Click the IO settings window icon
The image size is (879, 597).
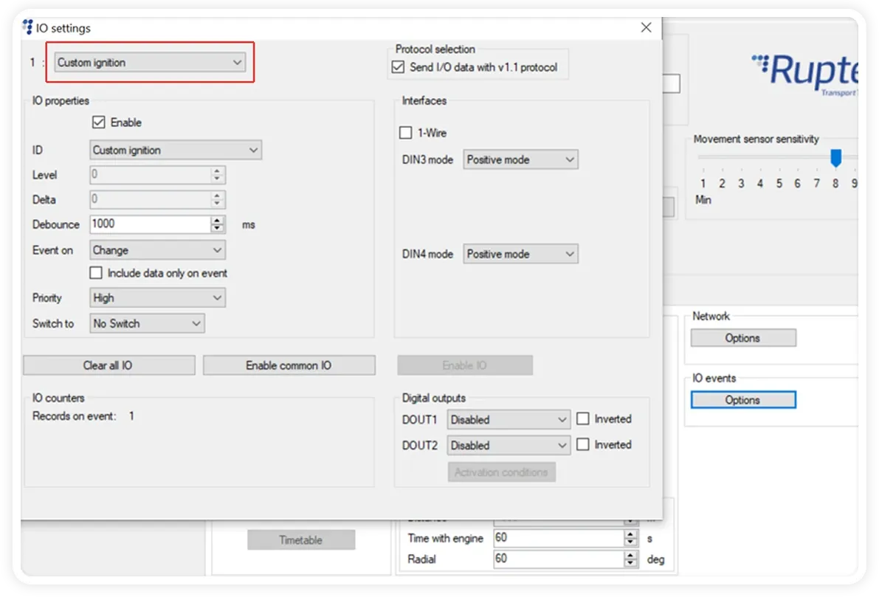pyautogui.click(x=27, y=27)
